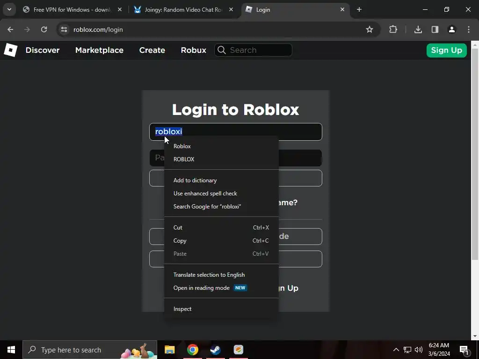Image resolution: width=479 pixels, height=359 pixels.
Task: Toggle the browser side panel icon
Action: (x=435, y=29)
